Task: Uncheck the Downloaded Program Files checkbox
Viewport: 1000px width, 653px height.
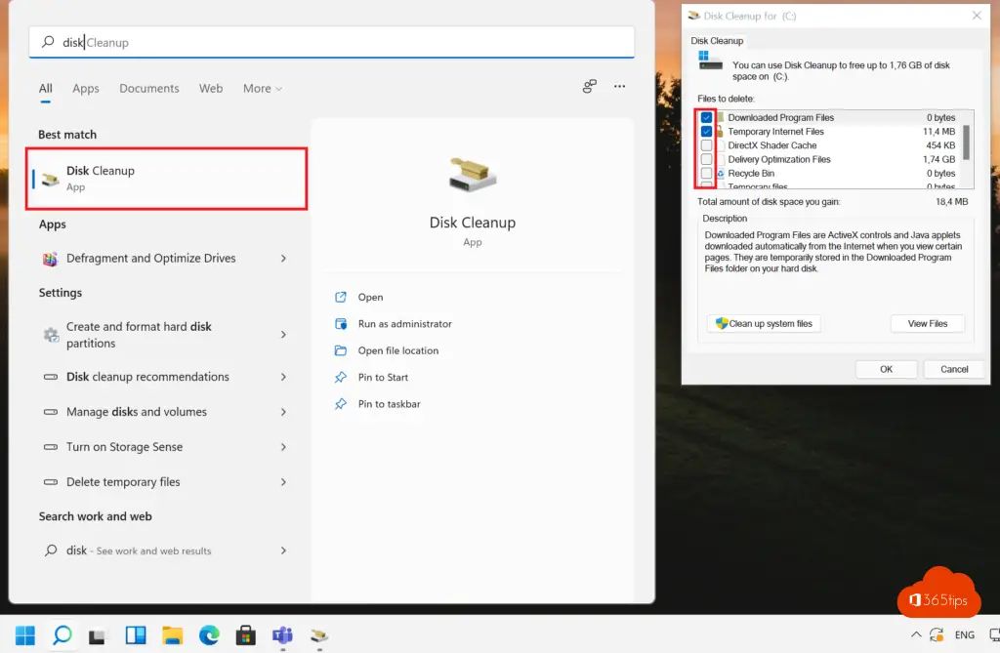Action: tap(706, 118)
